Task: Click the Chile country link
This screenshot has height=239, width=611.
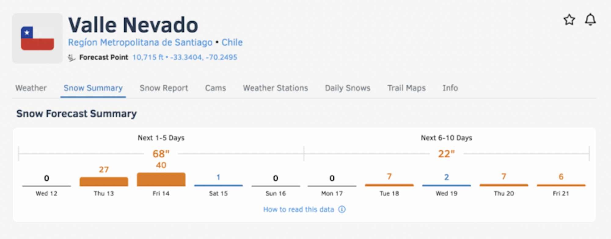Action: click(232, 42)
